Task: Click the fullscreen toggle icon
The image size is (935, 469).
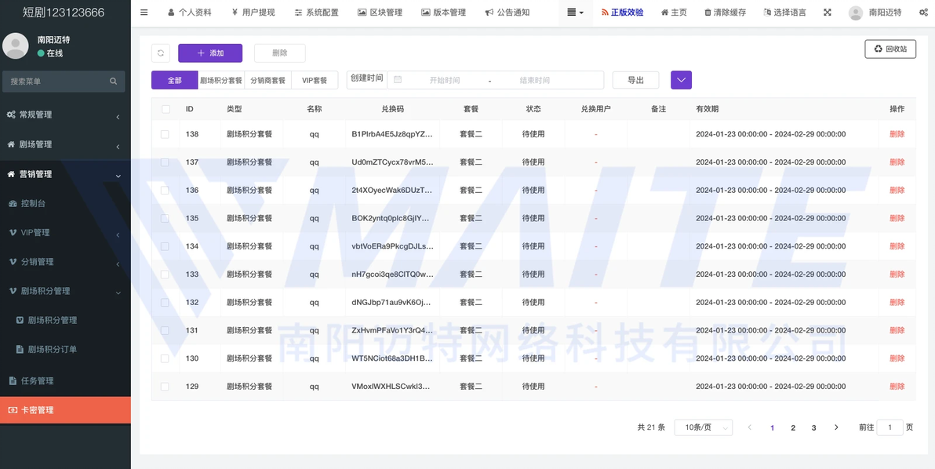Action: click(827, 13)
